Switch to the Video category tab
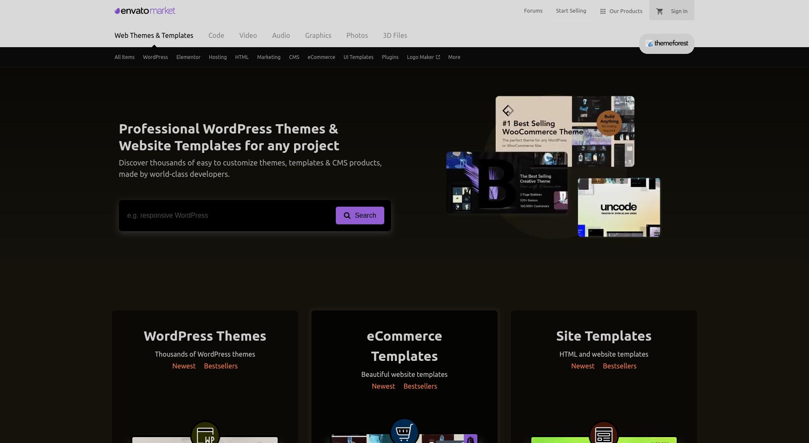This screenshot has width=809, height=443. 248,35
